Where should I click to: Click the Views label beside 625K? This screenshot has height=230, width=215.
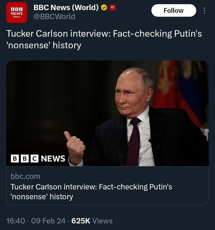click(102, 221)
